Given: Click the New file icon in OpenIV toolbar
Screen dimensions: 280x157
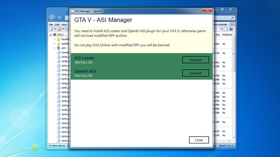Looking at the screenshot, I should click(x=51, y=29).
